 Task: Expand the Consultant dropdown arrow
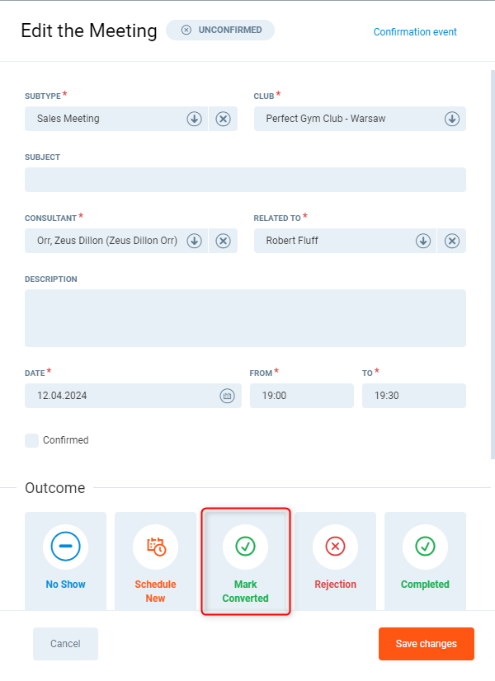pos(194,241)
